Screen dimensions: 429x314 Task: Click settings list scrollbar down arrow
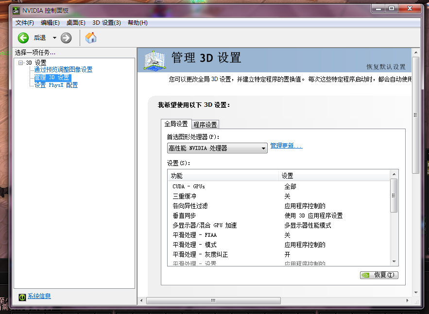(x=394, y=262)
